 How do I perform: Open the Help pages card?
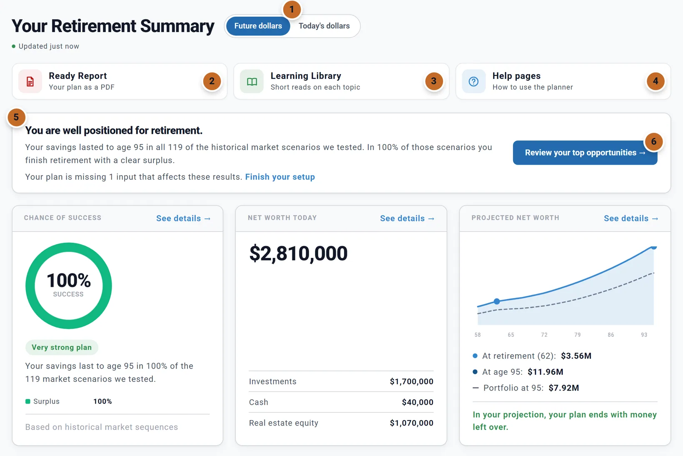click(563, 81)
